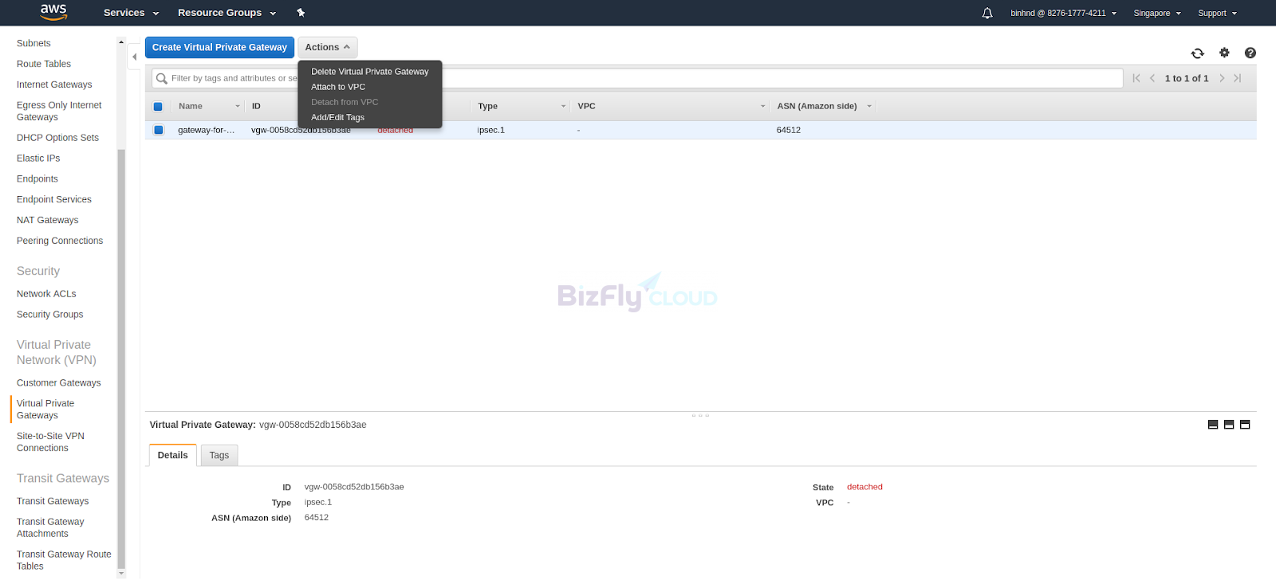This screenshot has height=584, width=1276.
Task: Open Egress Only Internet Gateways
Action: (59, 111)
